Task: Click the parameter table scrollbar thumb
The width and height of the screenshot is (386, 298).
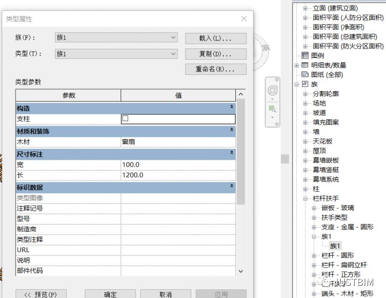Action: [x=241, y=152]
